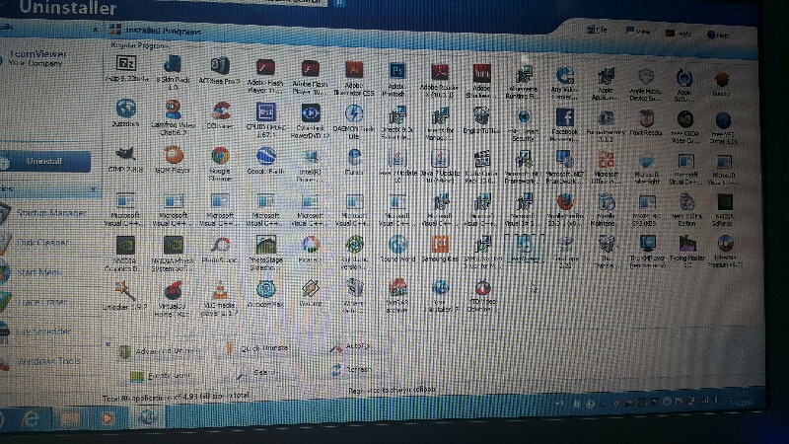Select the CPUID CPU-Z icon
The image size is (789, 444).
(x=265, y=111)
